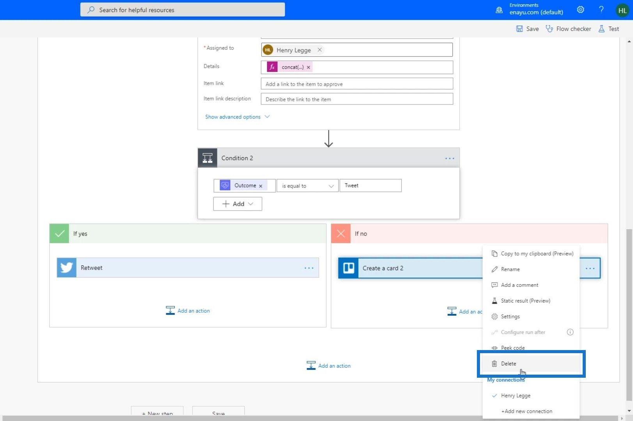This screenshot has height=421, width=633.
Task: Remove the Outcome token from condition
Action: point(261,186)
